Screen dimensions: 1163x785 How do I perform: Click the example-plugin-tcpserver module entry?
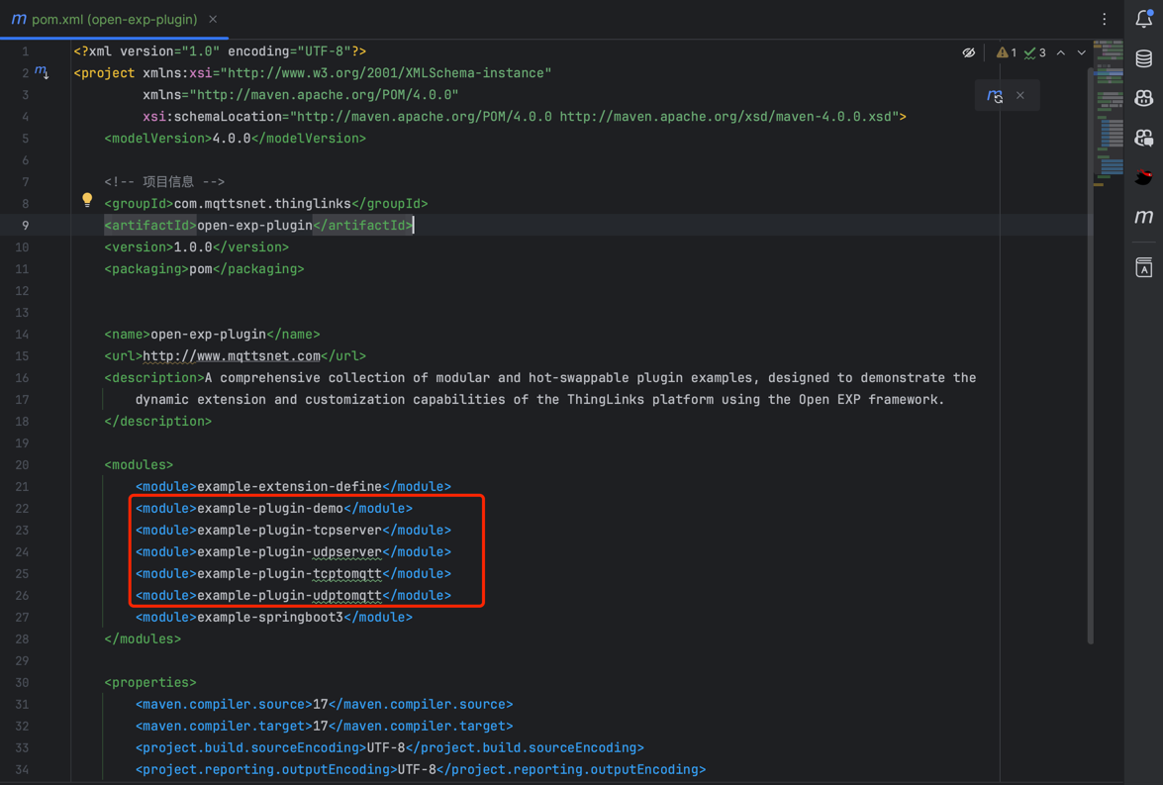293,530
